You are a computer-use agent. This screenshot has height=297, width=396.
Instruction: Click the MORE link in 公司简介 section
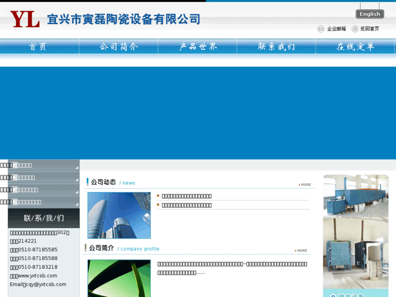point(301,251)
